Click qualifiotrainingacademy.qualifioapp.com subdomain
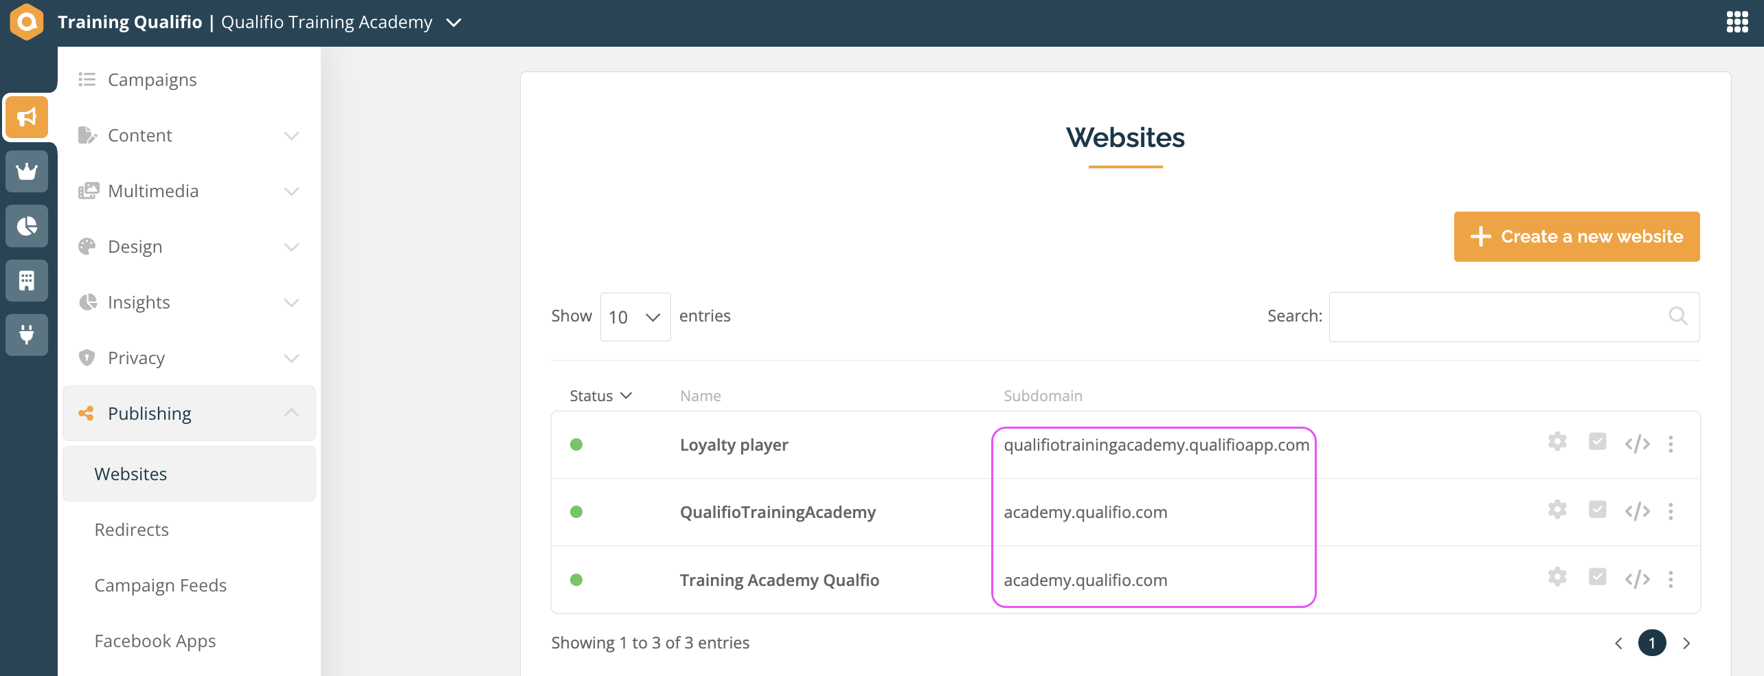Screen dimensions: 1764x676 click(1156, 445)
